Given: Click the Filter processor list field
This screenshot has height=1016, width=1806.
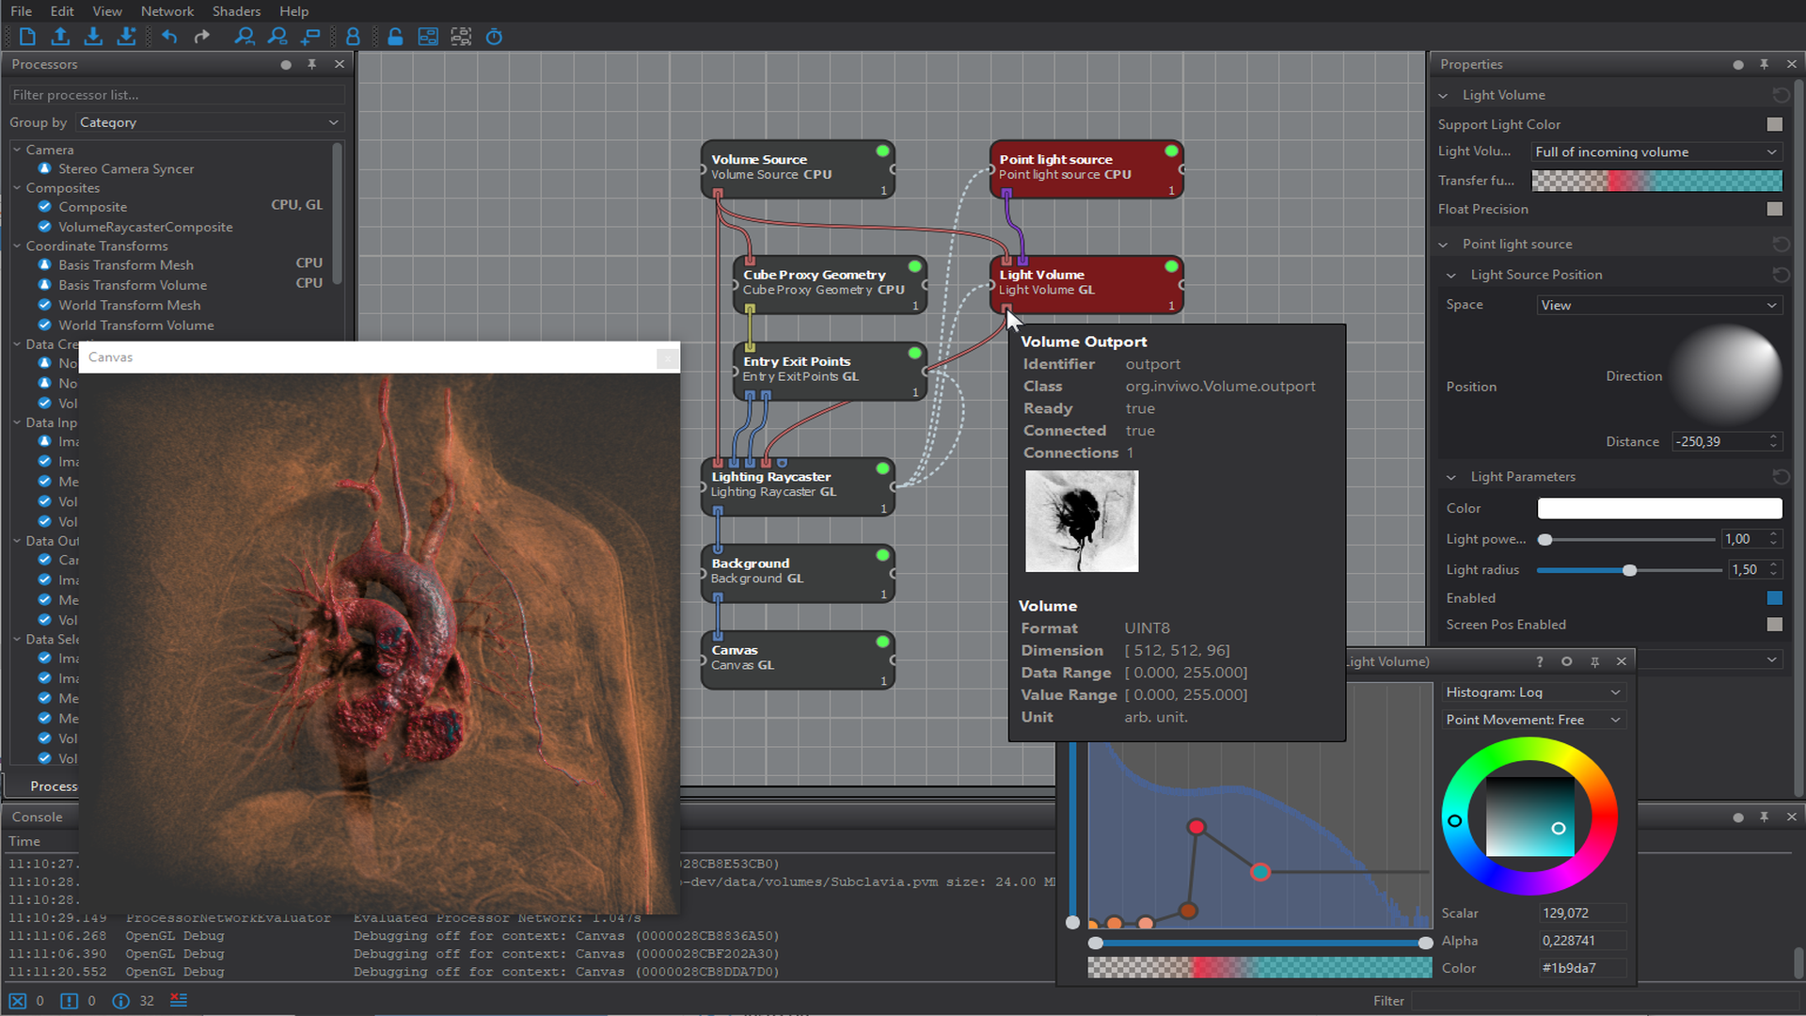Looking at the screenshot, I should [x=177, y=95].
